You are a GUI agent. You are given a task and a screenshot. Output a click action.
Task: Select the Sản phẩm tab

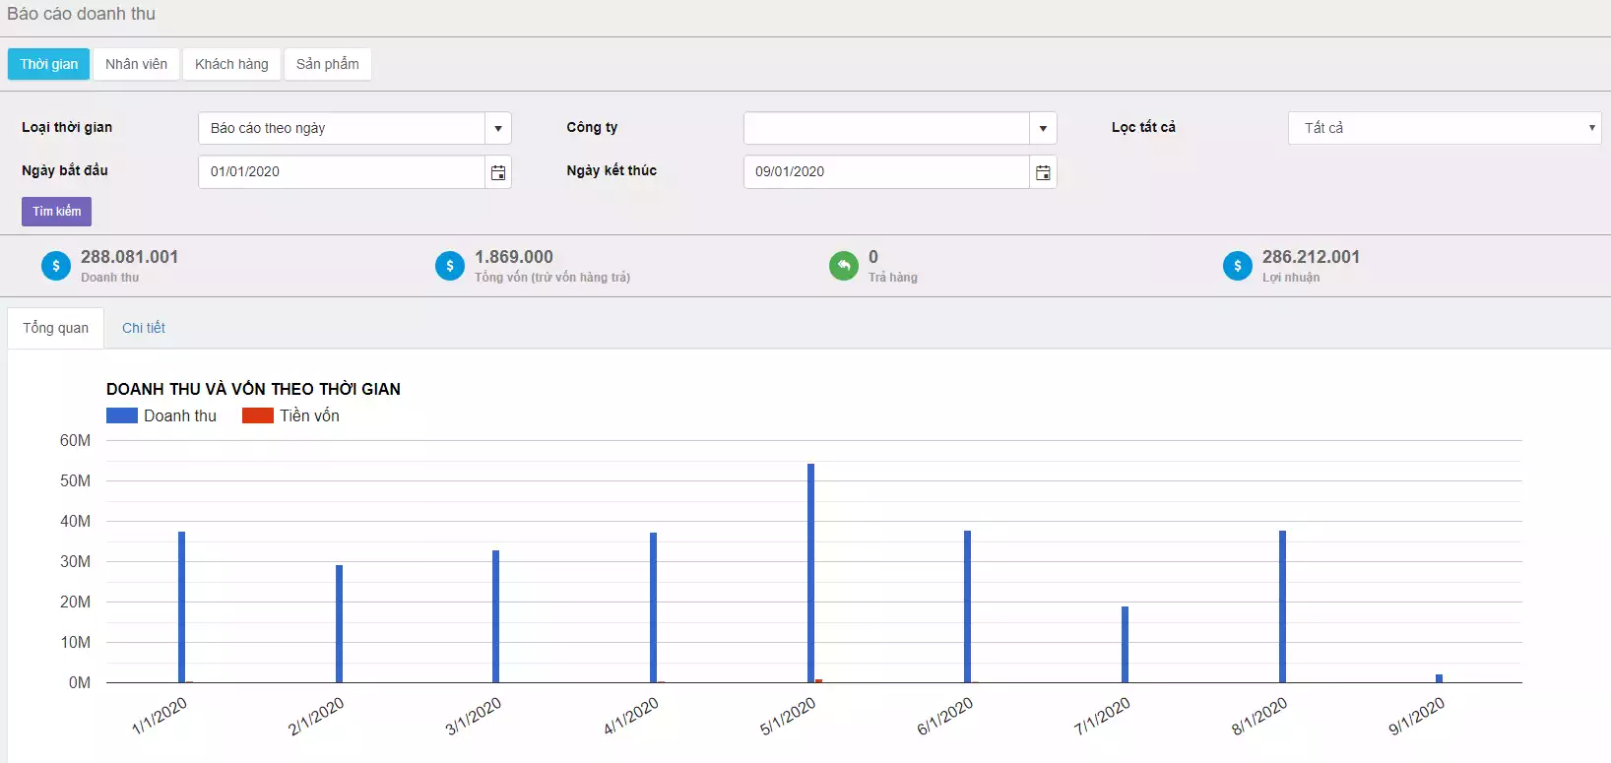(x=328, y=64)
